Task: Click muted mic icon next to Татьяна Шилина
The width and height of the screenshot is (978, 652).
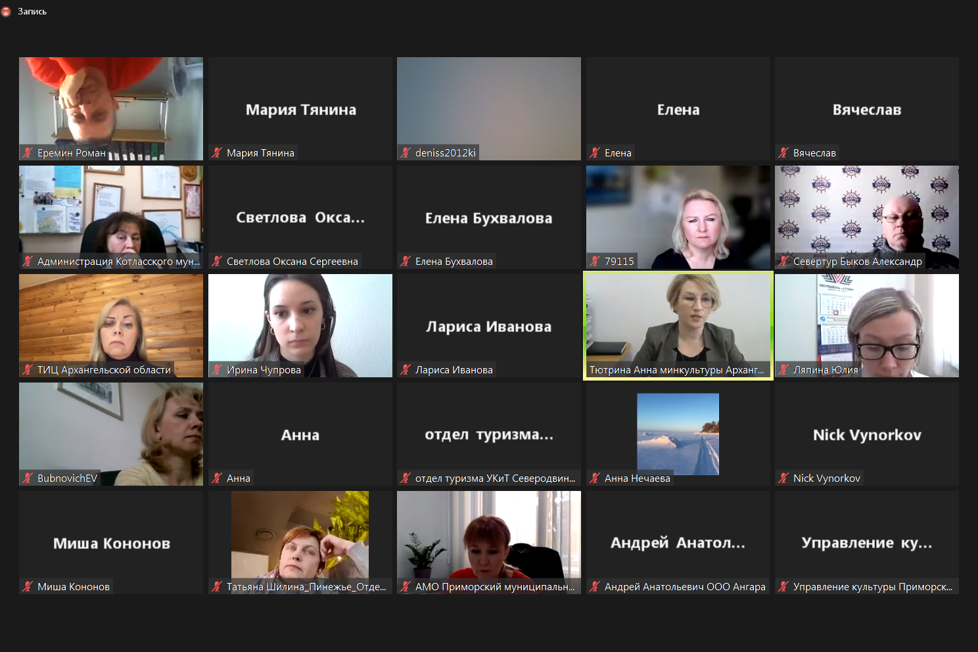Action: click(x=217, y=586)
